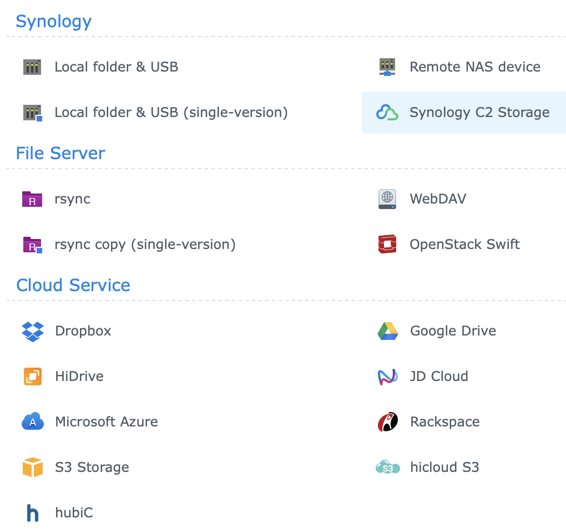Click the Dropbox logo icon
This screenshot has height=529, width=566.
(32, 331)
